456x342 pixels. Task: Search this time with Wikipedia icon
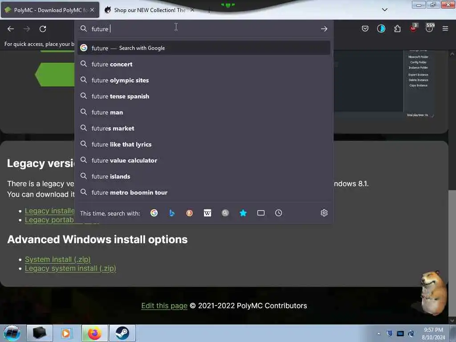click(x=208, y=213)
